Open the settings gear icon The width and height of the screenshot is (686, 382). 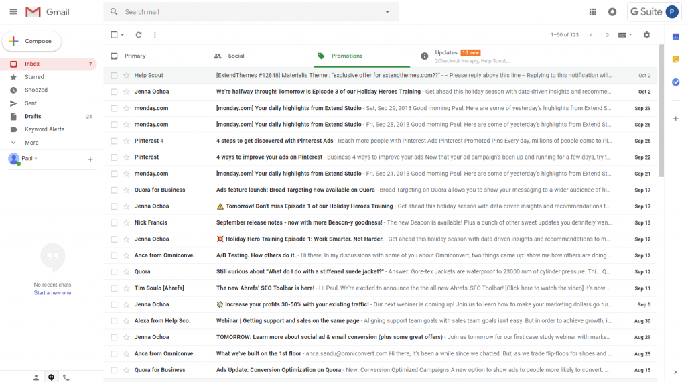pyautogui.click(x=646, y=35)
